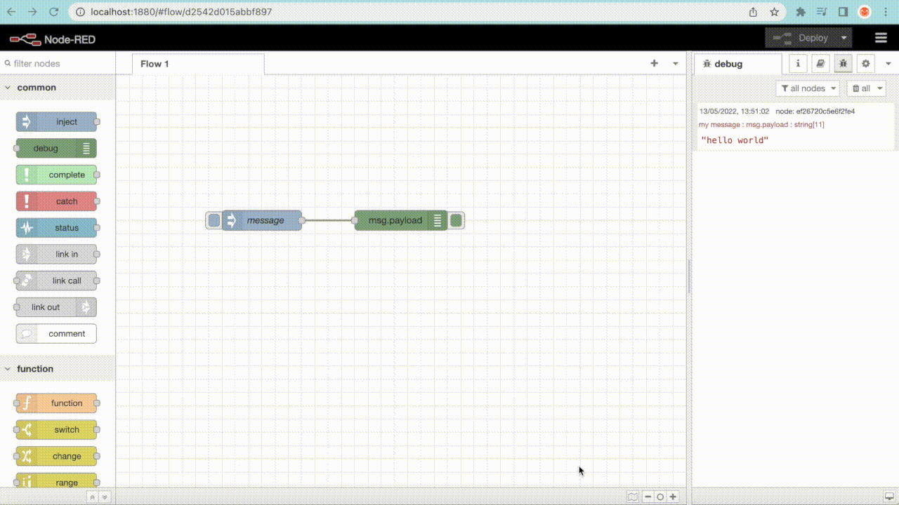Click the filter nodes search field
Image resolution: width=899 pixels, height=505 pixels.
[56, 63]
